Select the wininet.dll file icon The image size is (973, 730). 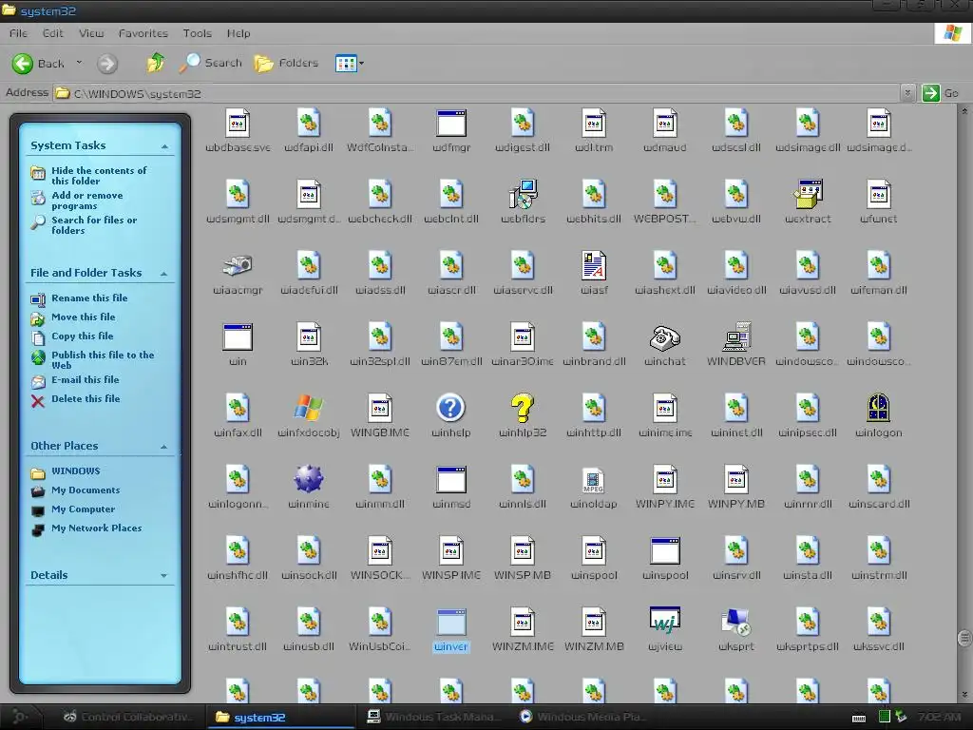pyautogui.click(x=736, y=408)
